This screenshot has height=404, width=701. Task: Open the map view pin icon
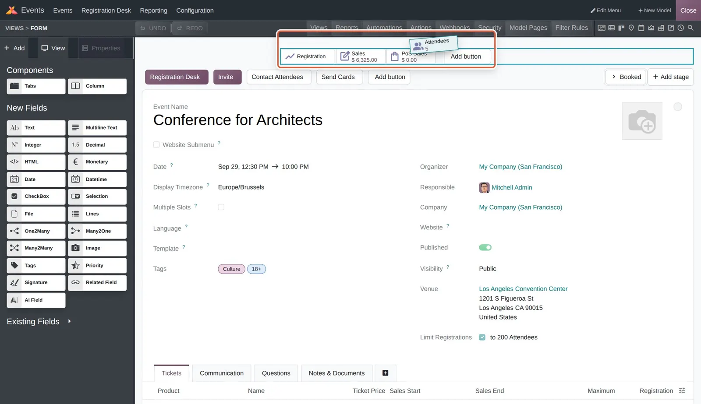[x=631, y=28]
